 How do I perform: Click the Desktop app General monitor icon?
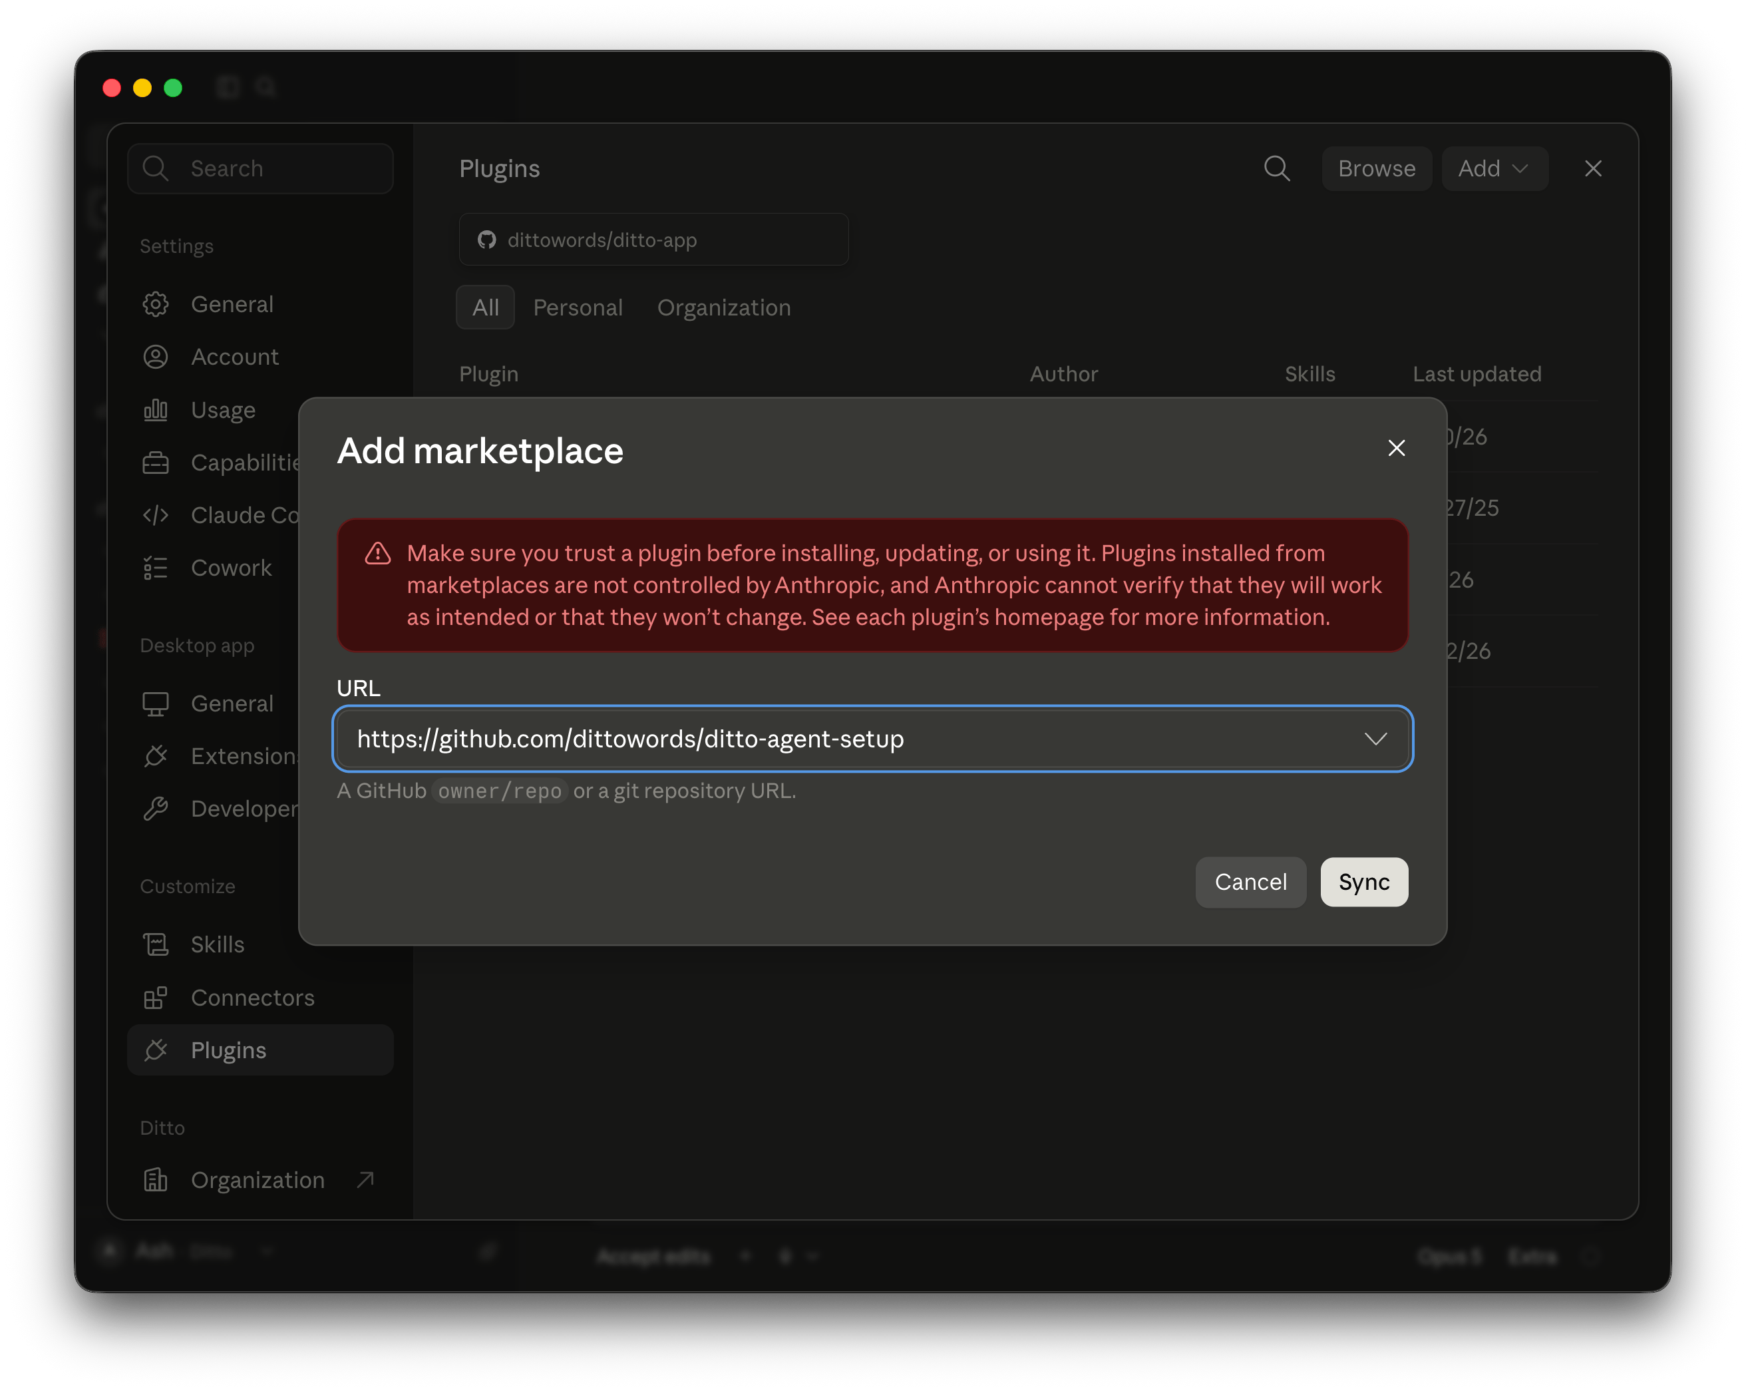(156, 703)
